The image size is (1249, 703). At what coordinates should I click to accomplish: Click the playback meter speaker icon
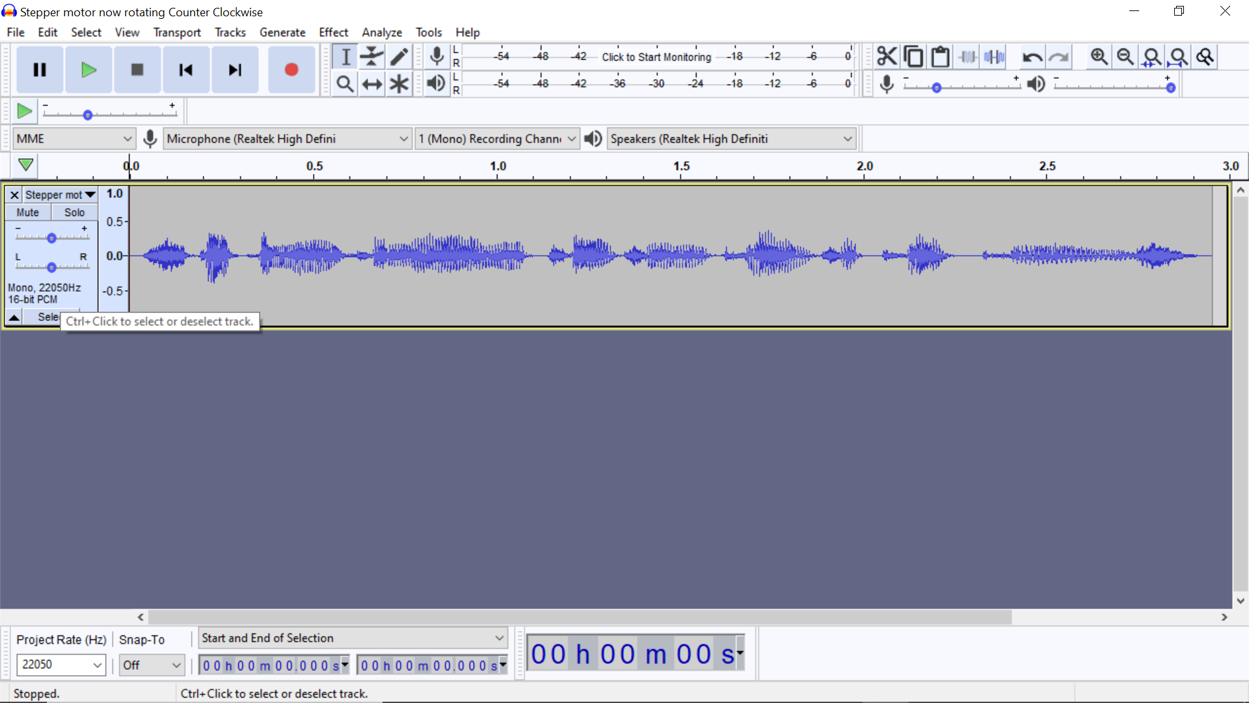[x=436, y=83]
